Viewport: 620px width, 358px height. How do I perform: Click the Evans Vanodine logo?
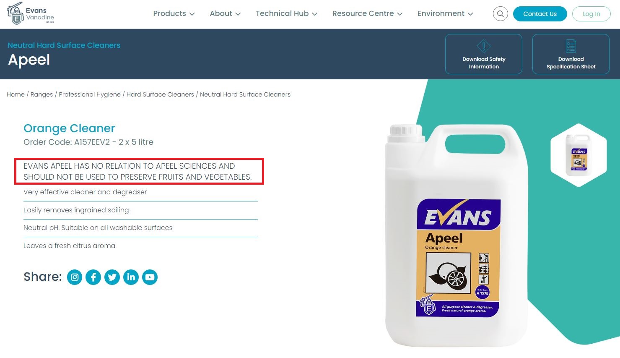click(31, 13)
